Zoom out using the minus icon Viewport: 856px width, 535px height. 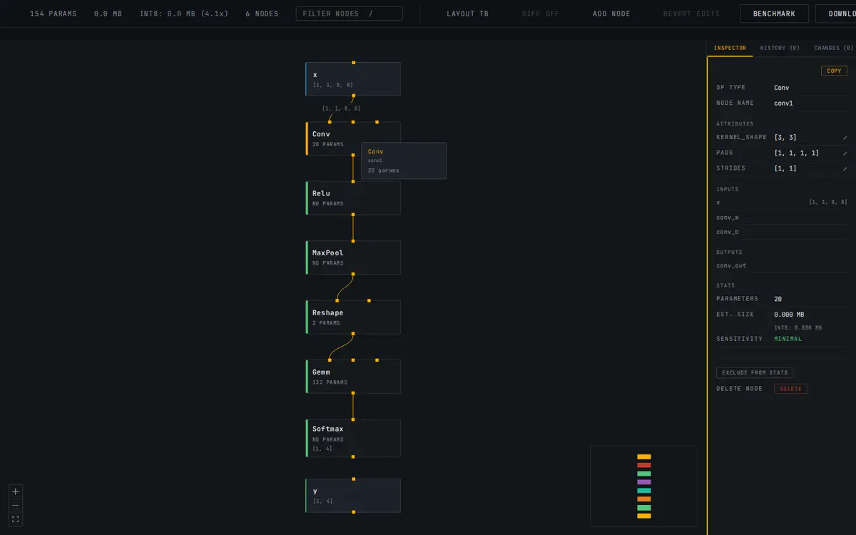click(x=16, y=505)
